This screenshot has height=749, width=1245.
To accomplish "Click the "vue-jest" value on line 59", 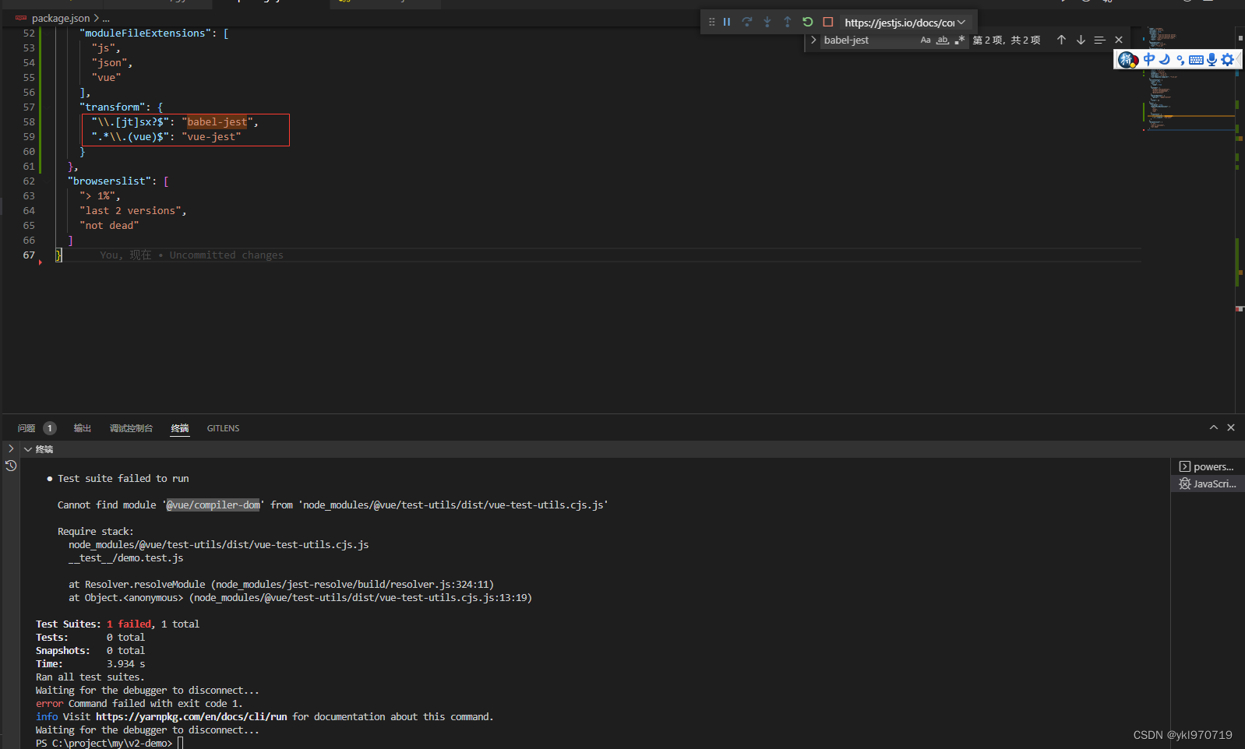I will (x=211, y=136).
